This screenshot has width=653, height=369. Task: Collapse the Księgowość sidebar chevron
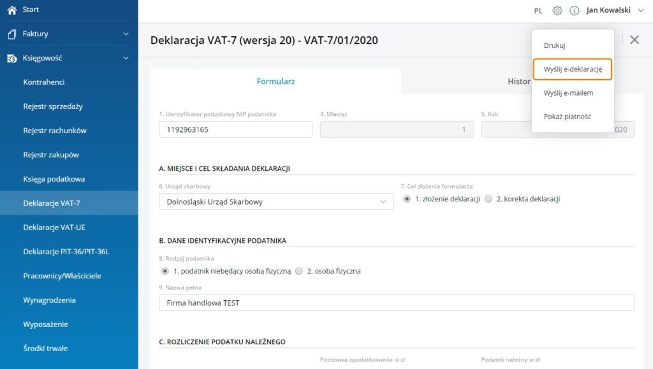tap(126, 58)
